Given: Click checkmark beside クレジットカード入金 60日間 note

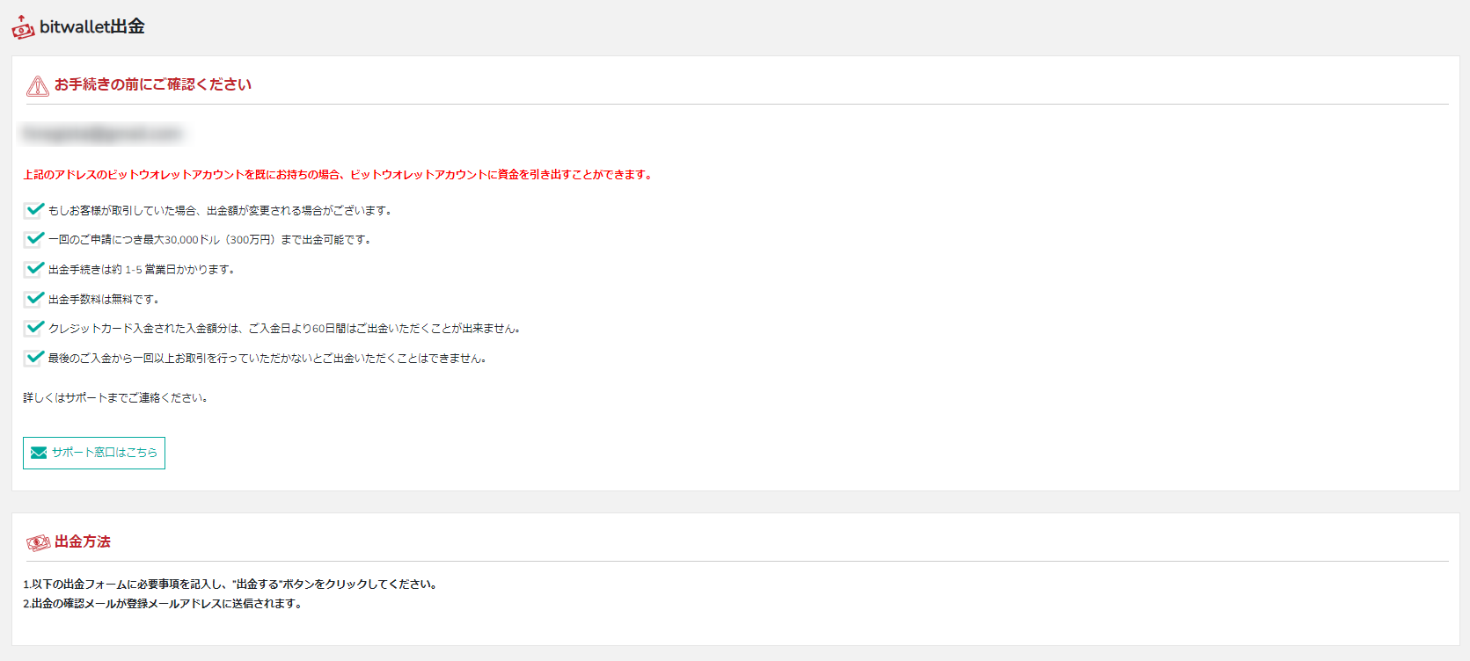Looking at the screenshot, I should click(x=33, y=328).
